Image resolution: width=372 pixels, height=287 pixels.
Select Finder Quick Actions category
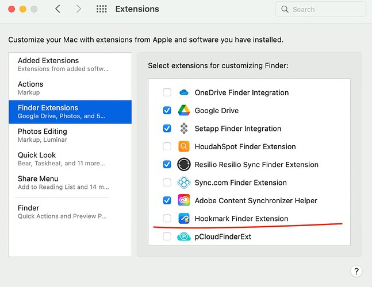[70, 212]
